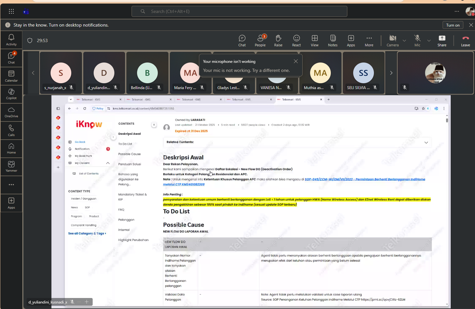Select SELI SILVIA participant tile
Screen dimensions: 475x309
pos(364,73)
